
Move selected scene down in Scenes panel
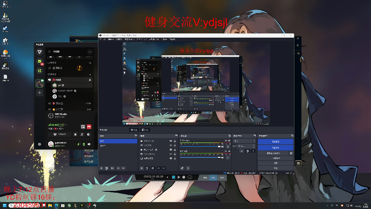coord(123,168)
